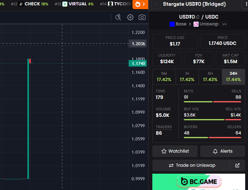
Task: Open external link beside Trade on Uniswap
Action: click(x=237, y=165)
